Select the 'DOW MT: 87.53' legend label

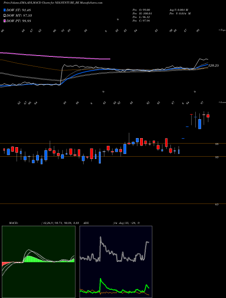(19, 16)
